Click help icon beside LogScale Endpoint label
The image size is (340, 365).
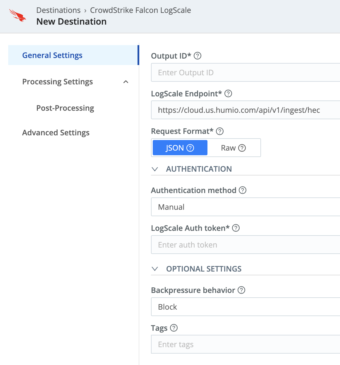pyautogui.click(x=228, y=93)
